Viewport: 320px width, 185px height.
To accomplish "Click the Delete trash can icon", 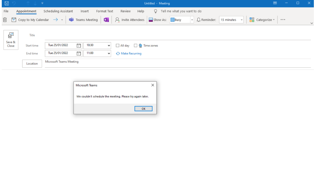I will click(x=5, y=20).
